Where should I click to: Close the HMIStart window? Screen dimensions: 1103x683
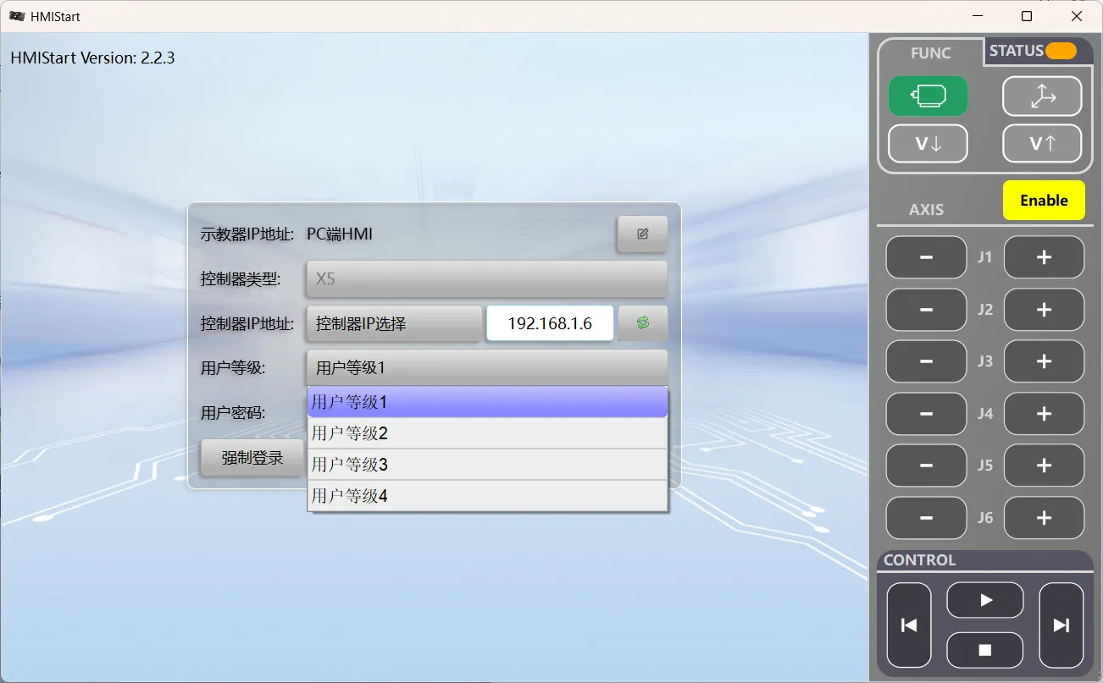click(x=1077, y=16)
